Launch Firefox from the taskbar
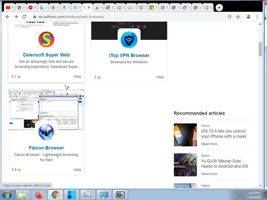 39,195
